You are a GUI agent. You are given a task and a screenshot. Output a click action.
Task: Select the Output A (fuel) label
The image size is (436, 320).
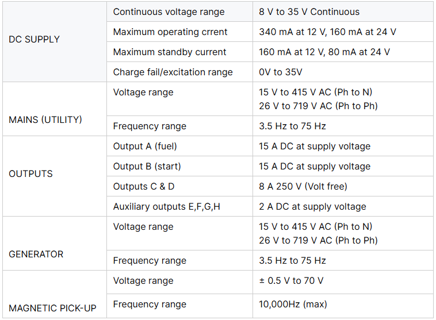click(x=145, y=146)
